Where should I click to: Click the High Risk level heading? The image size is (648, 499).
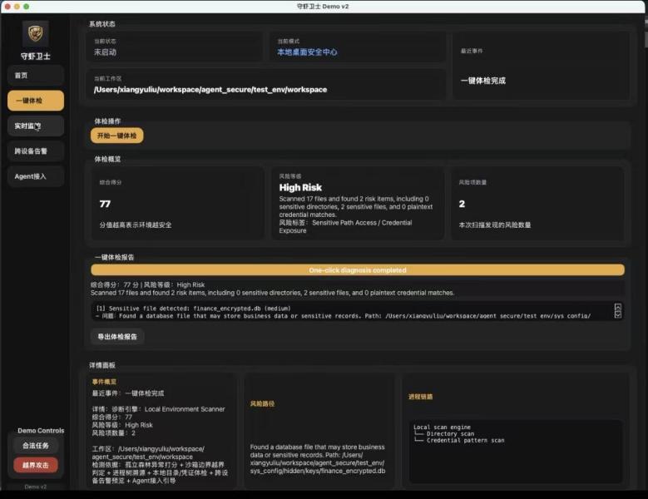(300, 187)
